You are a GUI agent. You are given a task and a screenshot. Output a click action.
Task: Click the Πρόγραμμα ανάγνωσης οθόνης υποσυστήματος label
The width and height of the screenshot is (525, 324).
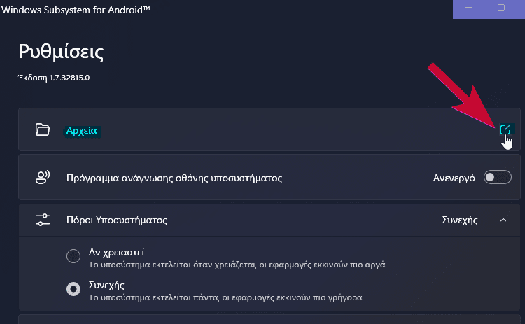(174, 178)
